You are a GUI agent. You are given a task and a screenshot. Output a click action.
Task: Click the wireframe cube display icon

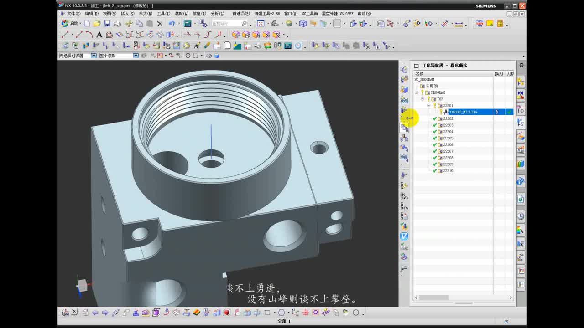pos(302,23)
